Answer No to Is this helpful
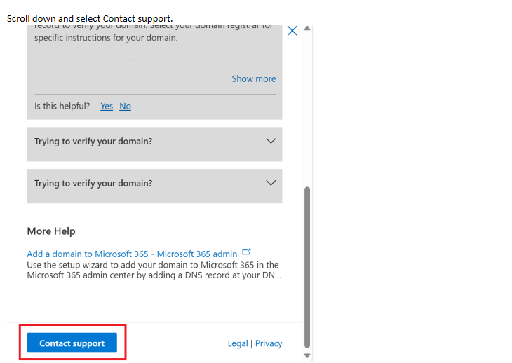Viewport: 512px width, 363px height. (x=125, y=107)
